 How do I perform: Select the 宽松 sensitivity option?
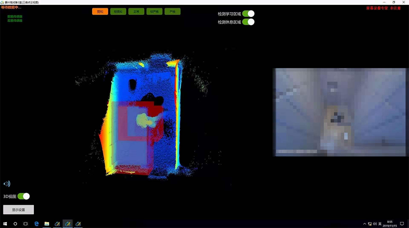[100, 11]
